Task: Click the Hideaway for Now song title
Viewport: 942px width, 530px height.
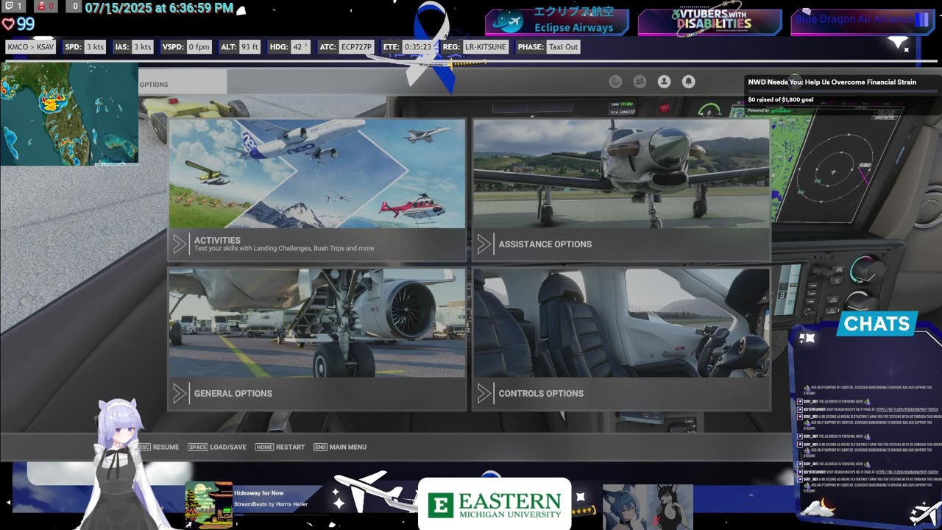Action: point(259,493)
